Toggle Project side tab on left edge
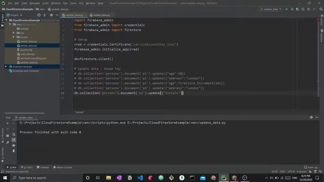 pyautogui.click(x=3, y=20)
